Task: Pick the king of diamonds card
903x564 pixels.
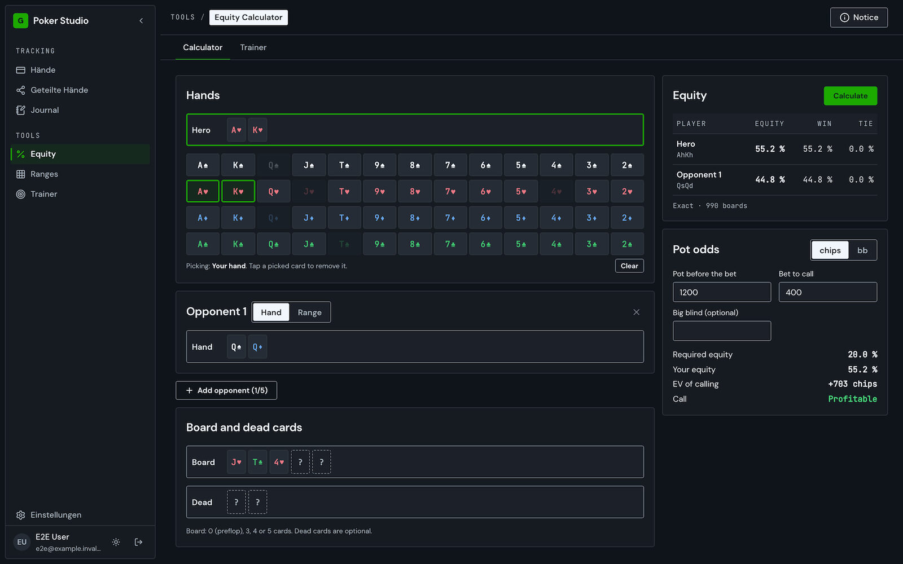Action: click(x=238, y=218)
